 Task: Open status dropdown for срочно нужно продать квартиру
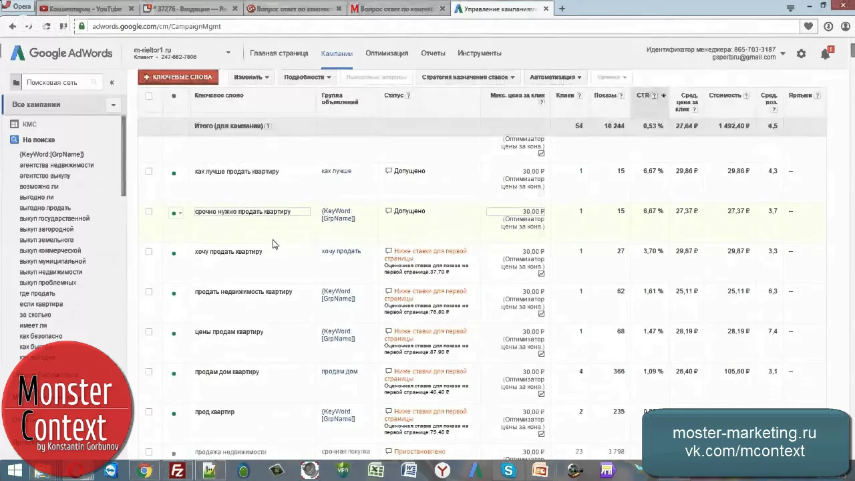point(176,213)
